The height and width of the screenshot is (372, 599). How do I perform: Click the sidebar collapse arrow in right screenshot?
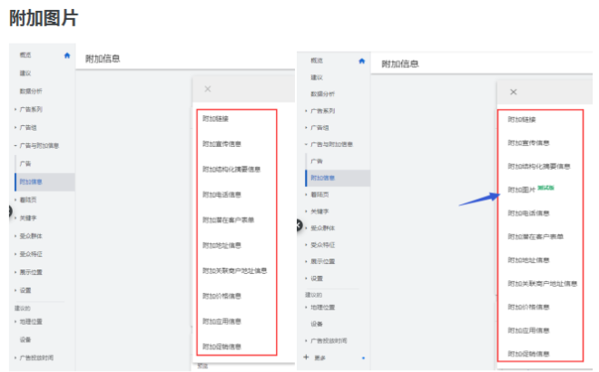click(x=299, y=223)
